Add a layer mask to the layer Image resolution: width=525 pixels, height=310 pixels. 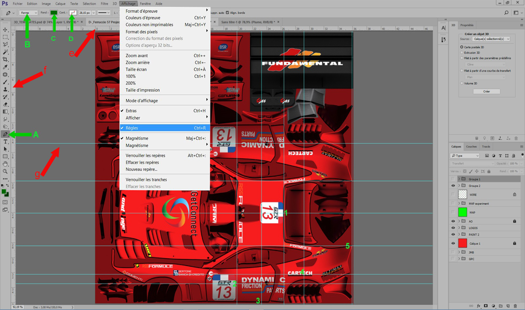(486, 305)
